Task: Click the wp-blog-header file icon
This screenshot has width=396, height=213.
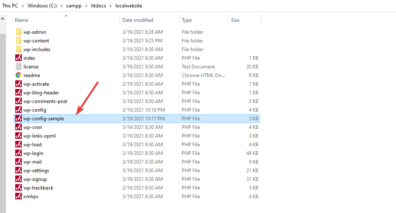Action: pyautogui.click(x=19, y=92)
